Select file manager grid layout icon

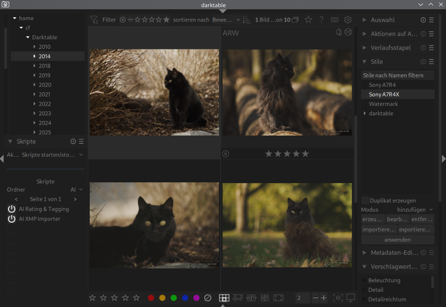(x=224, y=298)
